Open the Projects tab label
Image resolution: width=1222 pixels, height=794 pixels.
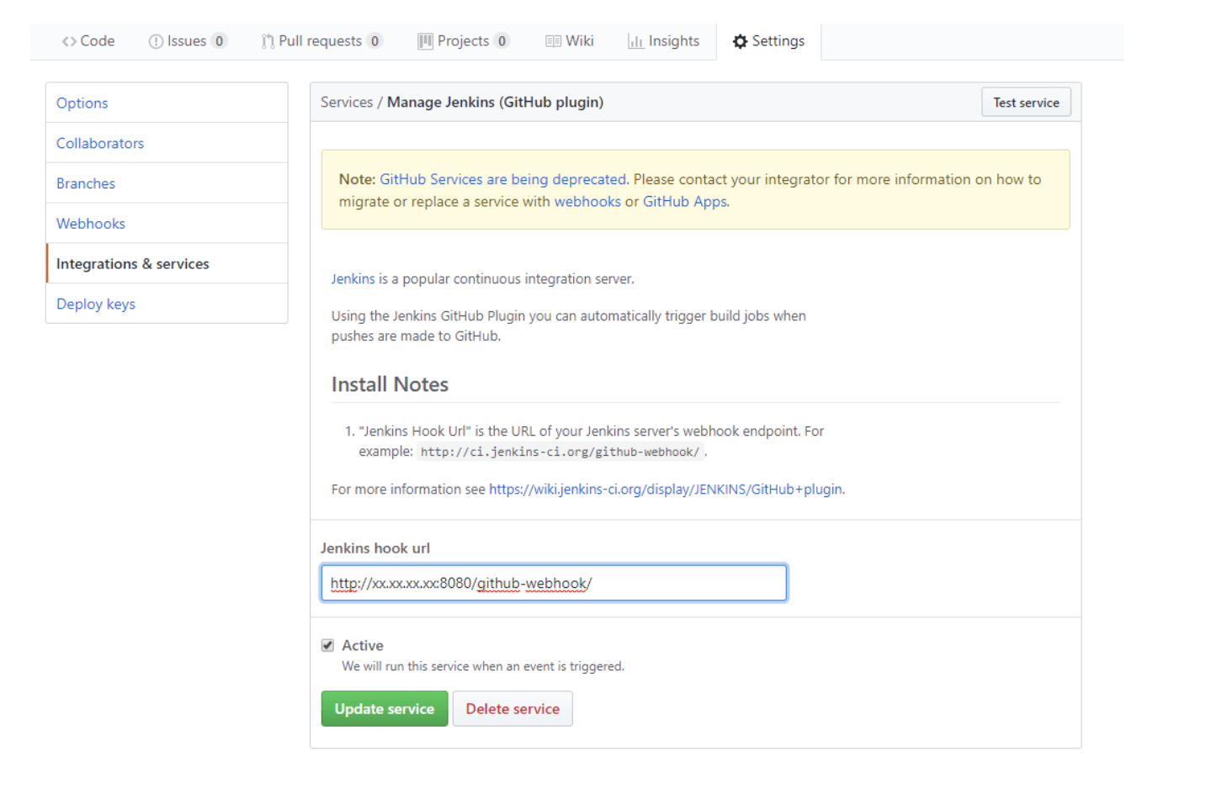click(x=463, y=40)
